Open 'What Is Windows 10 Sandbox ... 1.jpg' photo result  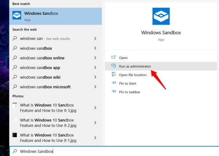55,137
